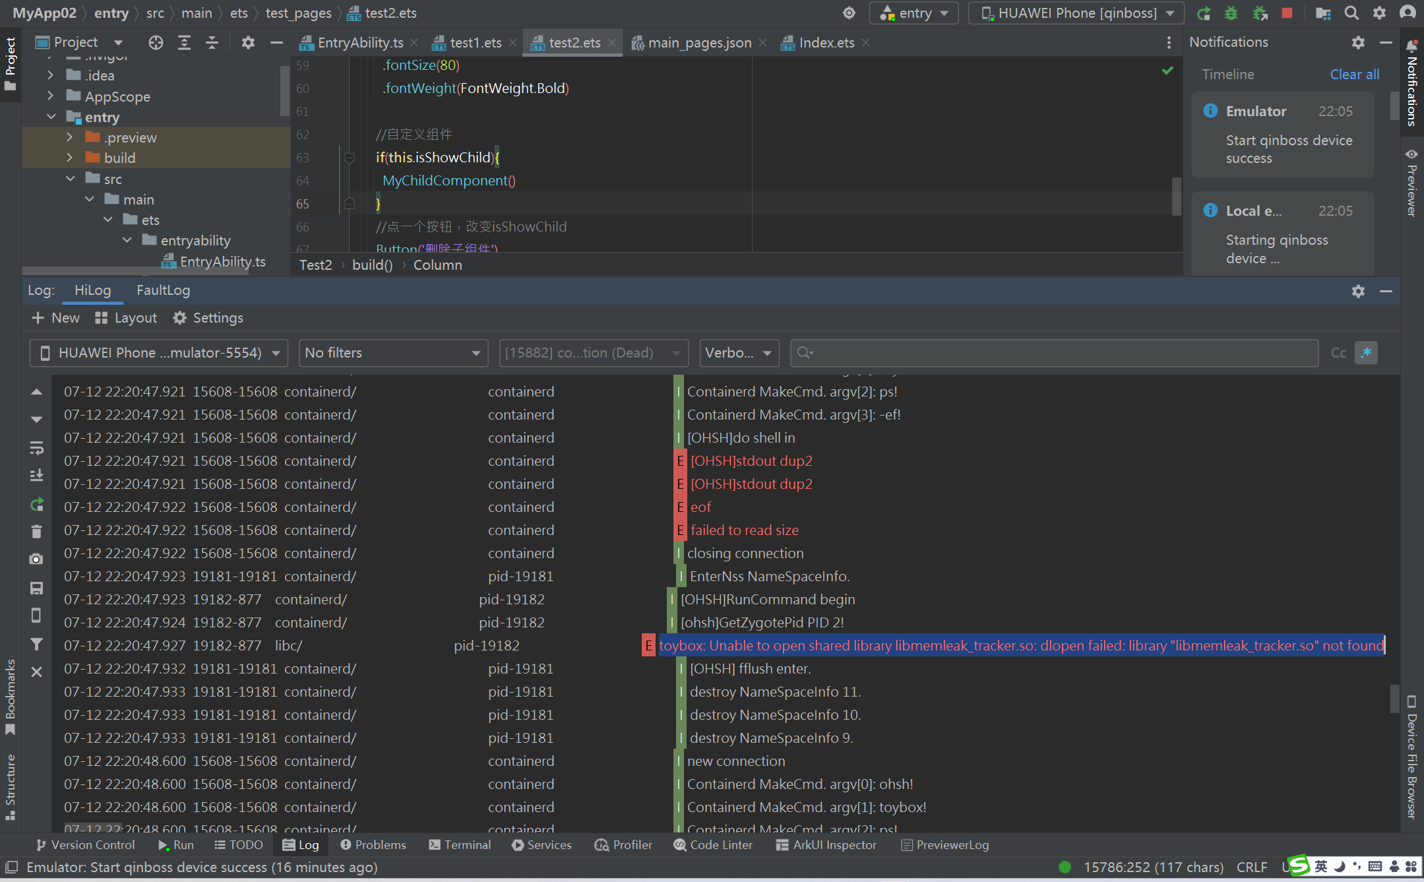Click Collapse All icon in Project toolbar

click(x=212, y=43)
